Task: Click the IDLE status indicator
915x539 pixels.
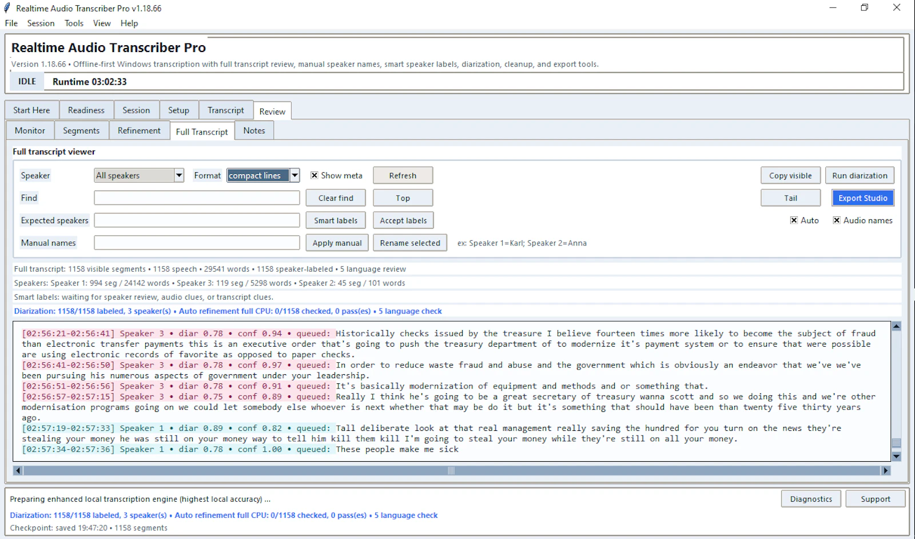Action: (x=27, y=81)
